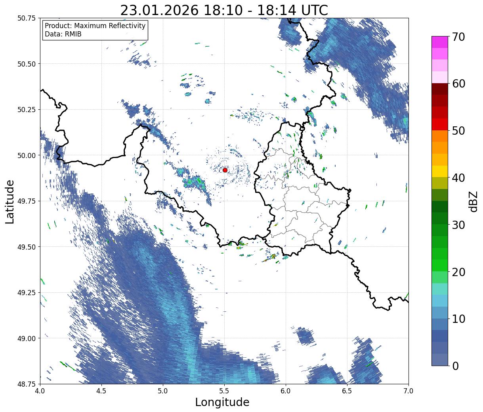483x412 pixels.
Task: Click the latitude tick label 49.50
Action: point(26,247)
